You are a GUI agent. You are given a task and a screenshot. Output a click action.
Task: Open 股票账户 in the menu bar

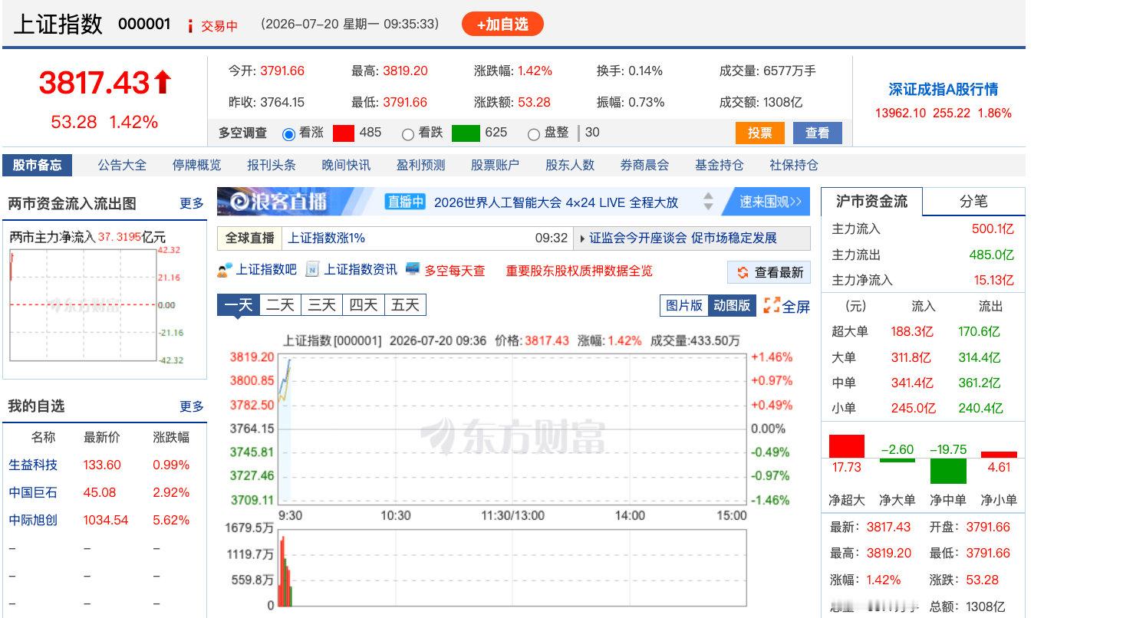(x=495, y=165)
